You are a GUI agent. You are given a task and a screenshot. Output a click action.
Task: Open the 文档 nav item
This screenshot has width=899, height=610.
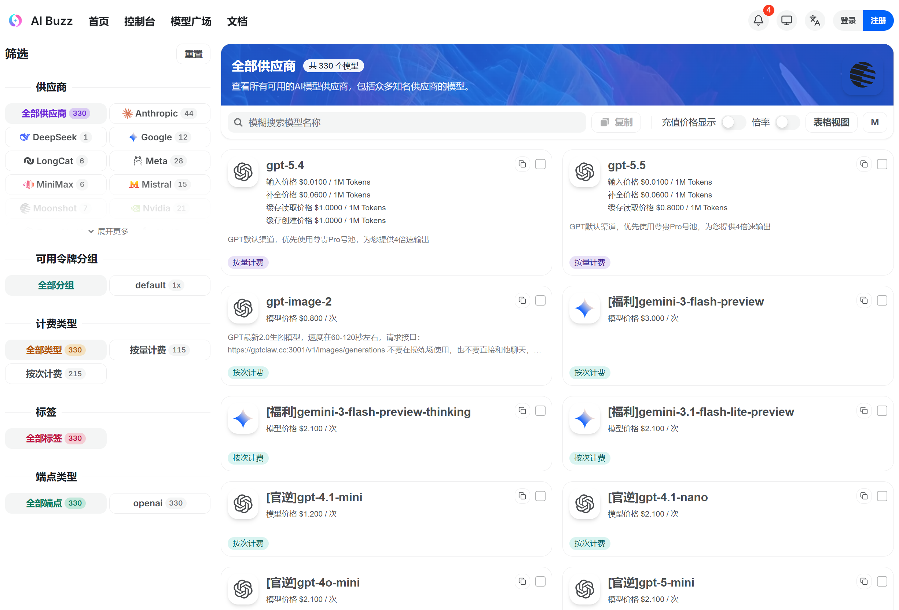click(237, 21)
